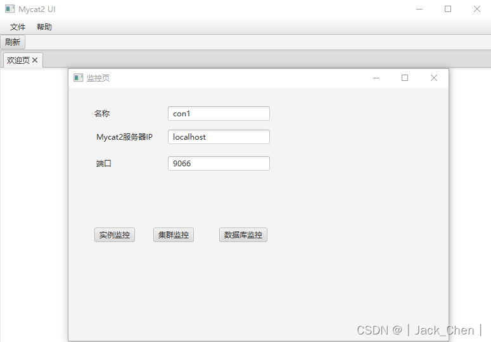Click the Mycat2 UI app title icon
The image size is (491, 342).
coord(10,9)
